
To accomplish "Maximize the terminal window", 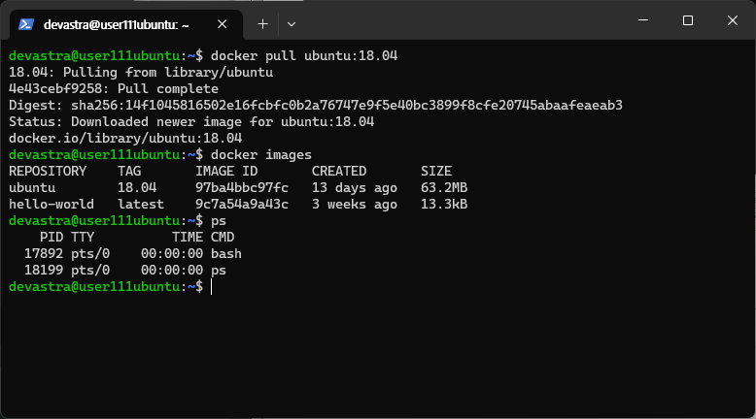I will pos(688,20).
